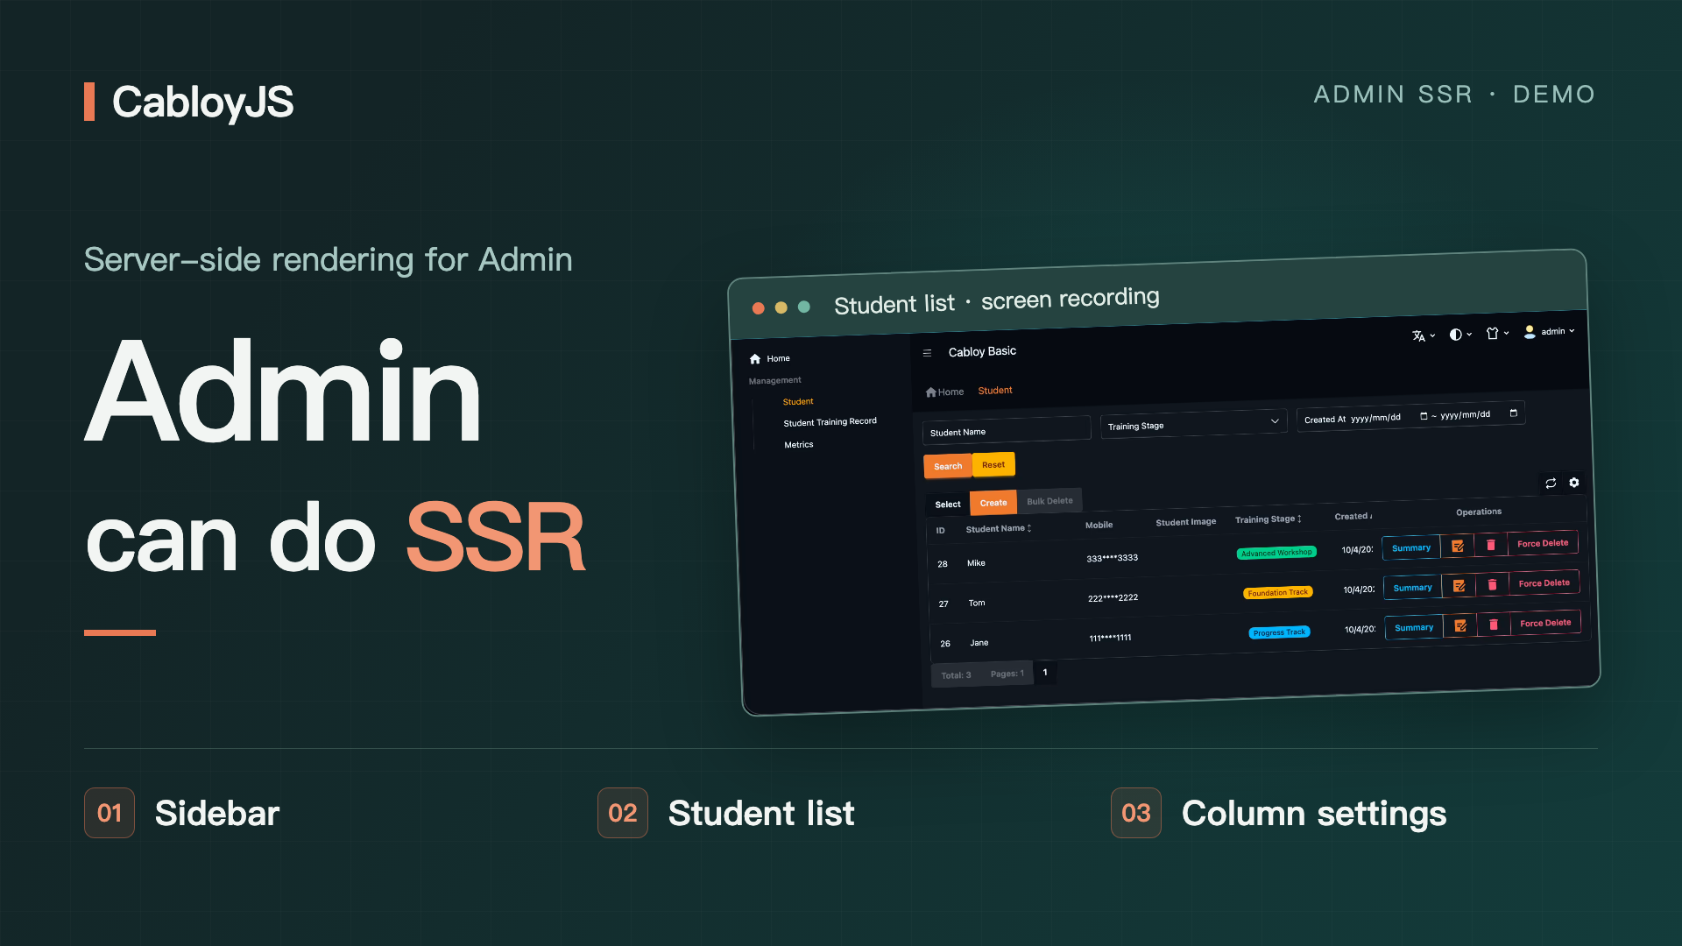
Task: Click Force Delete for Jane
Action: point(1545,623)
